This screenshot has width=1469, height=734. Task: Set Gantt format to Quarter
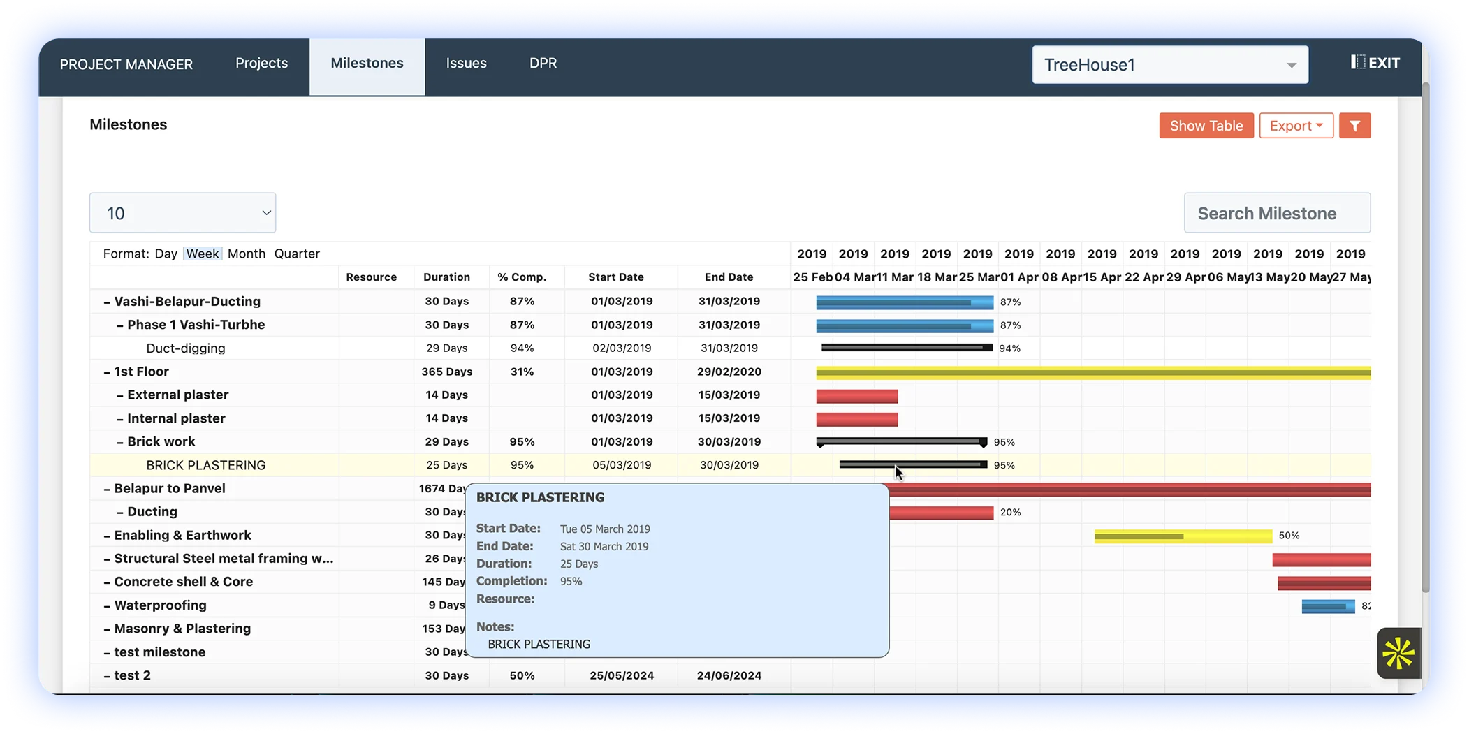297,254
